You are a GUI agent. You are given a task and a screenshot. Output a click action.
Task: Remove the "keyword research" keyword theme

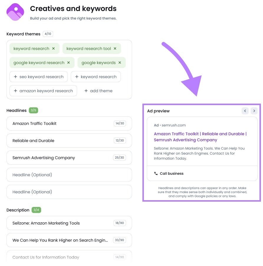pyautogui.click(x=54, y=48)
